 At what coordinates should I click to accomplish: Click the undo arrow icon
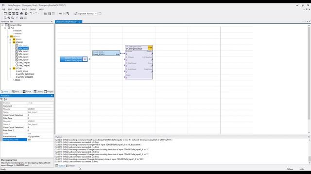[31, 14]
